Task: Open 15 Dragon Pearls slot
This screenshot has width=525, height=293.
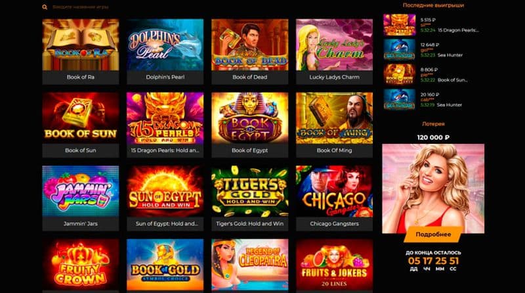Action: click(165, 125)
